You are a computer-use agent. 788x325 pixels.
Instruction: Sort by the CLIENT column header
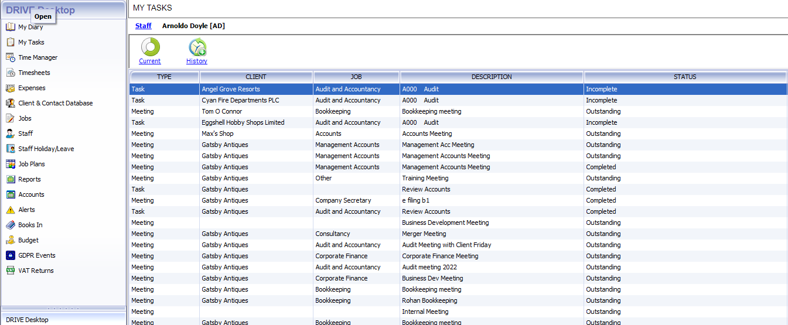(x=256, y=77)
